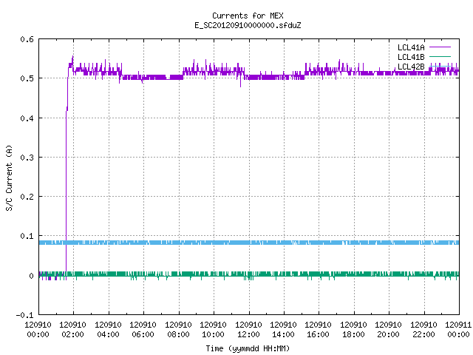
Task: Click the LCL41B legend label
Action: (411, 57)
